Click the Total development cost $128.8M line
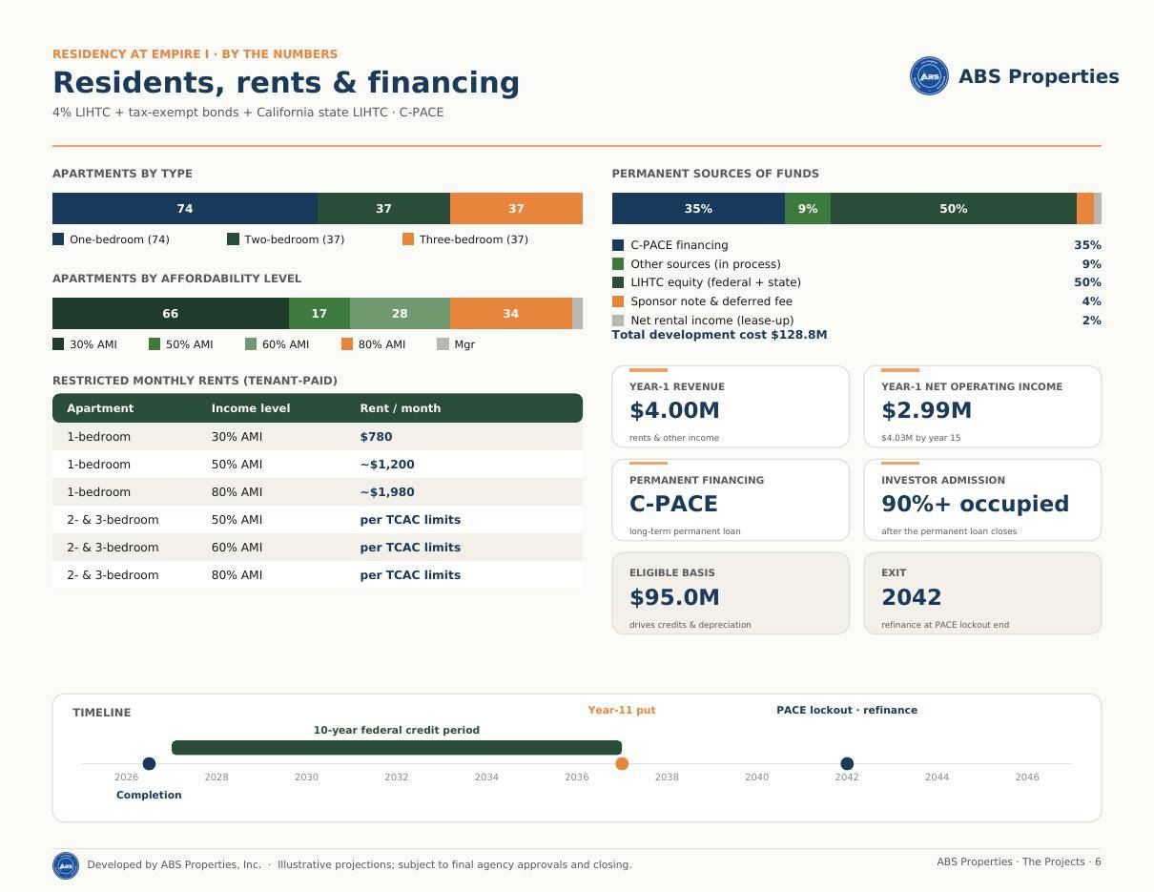This screenshot has width=1154, height=892. pyautogui.click(x=719, y=335)
